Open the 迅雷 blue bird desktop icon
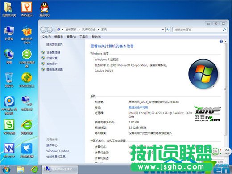Image resolution: width=232 pixels, height=174 pixels. [27, 150]
